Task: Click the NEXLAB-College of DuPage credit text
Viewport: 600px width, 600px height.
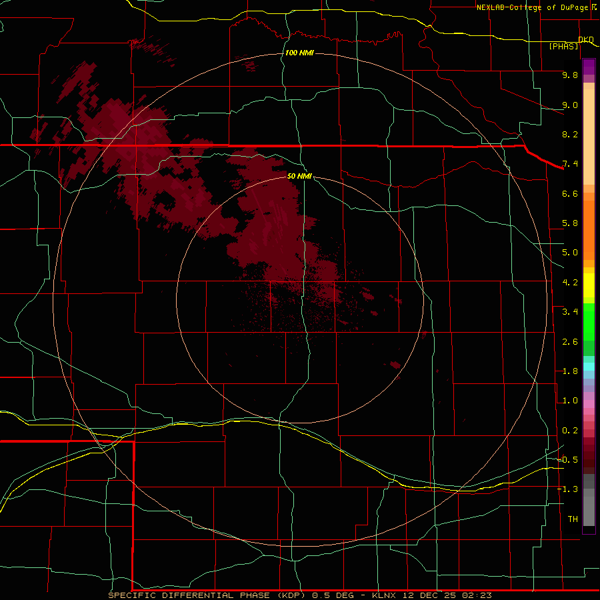Action: click(x=532, y=7)
